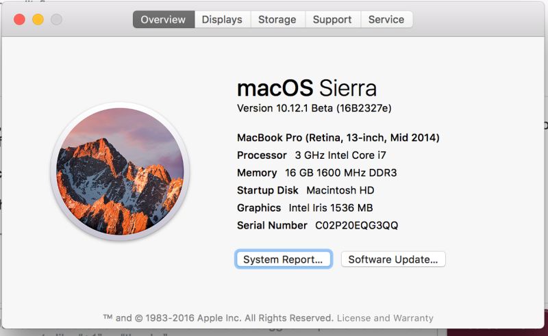Minimize the window with the yellow button
The width and height of the screenshot is (548, 336).
[38, 19]
